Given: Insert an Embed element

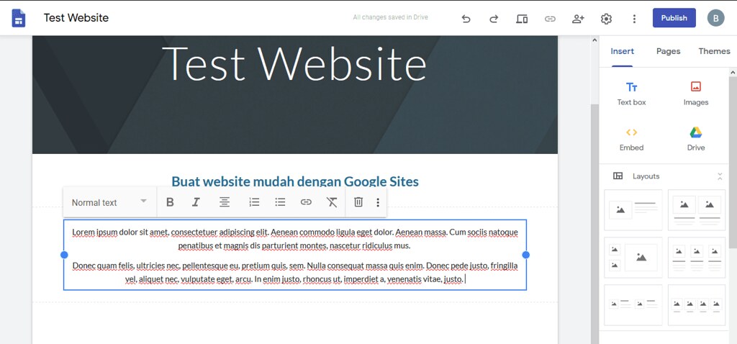Looking at the screenshot, I should 631,140.
